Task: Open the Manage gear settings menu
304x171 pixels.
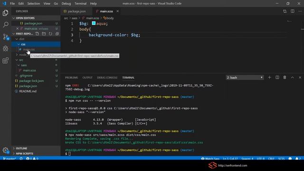Action: pos(5,150)
